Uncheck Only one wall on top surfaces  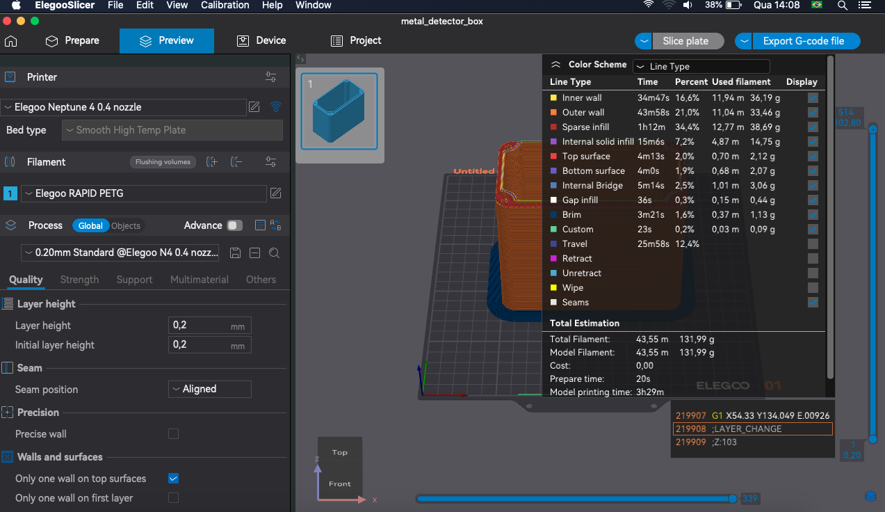(x=174, y=479)
